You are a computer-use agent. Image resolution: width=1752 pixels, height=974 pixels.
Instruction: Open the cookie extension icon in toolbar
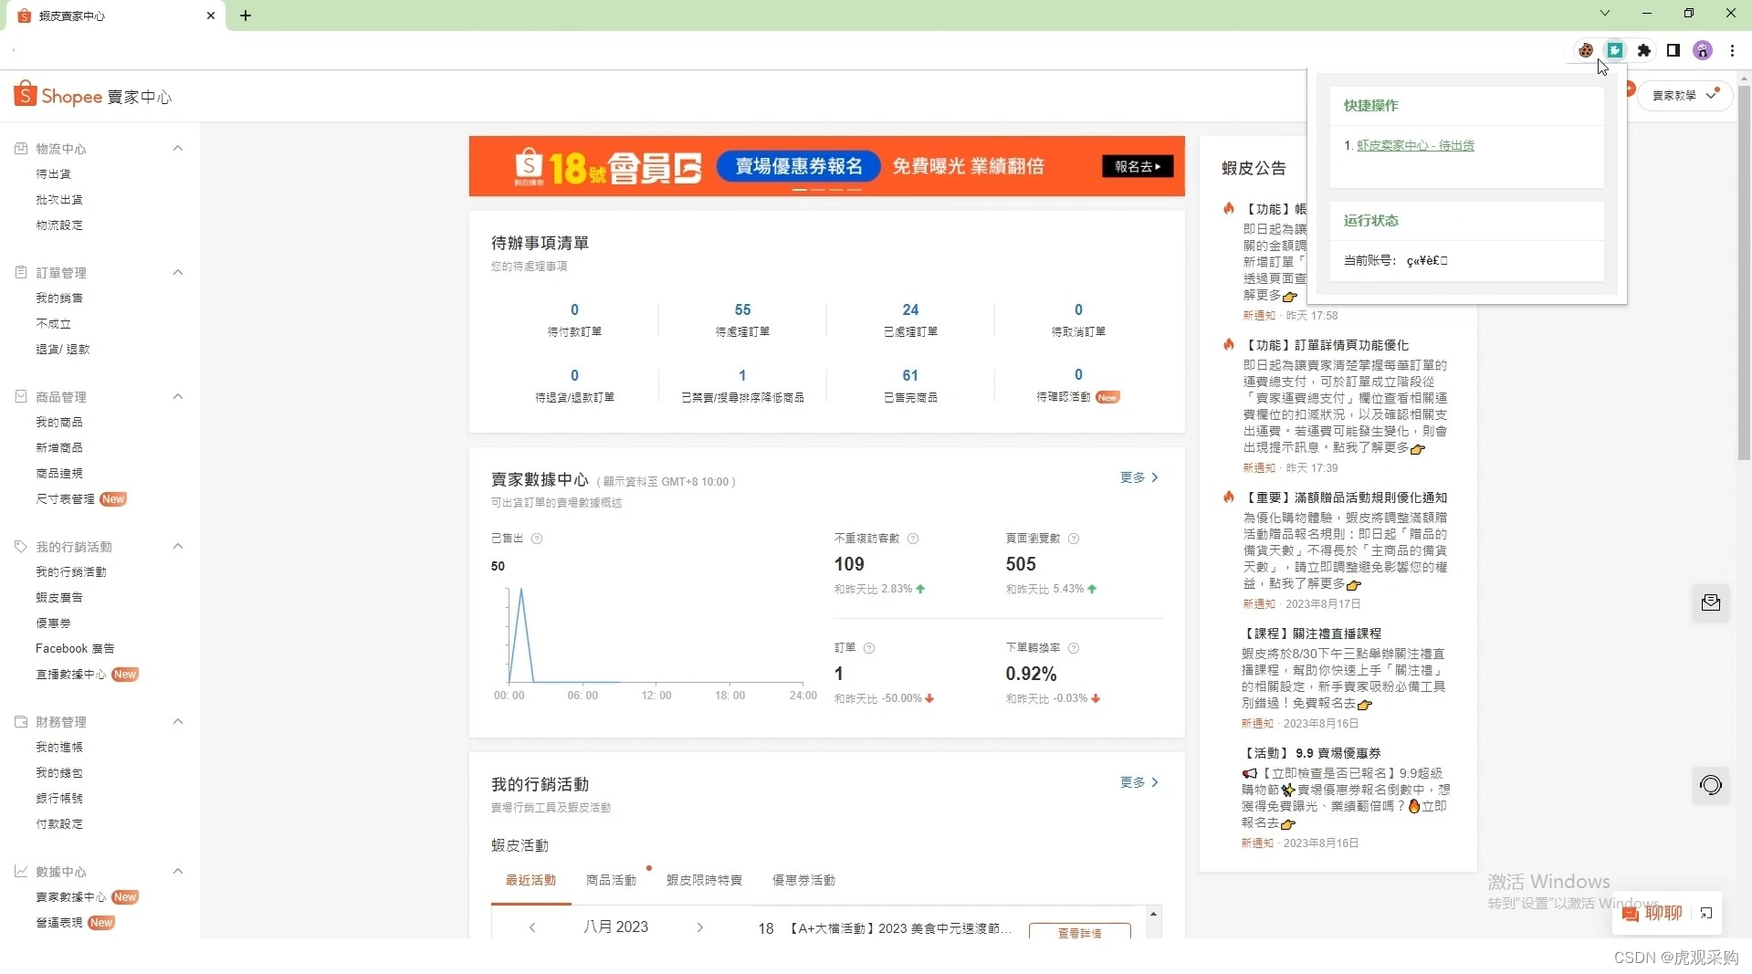tap(1586, 50)
